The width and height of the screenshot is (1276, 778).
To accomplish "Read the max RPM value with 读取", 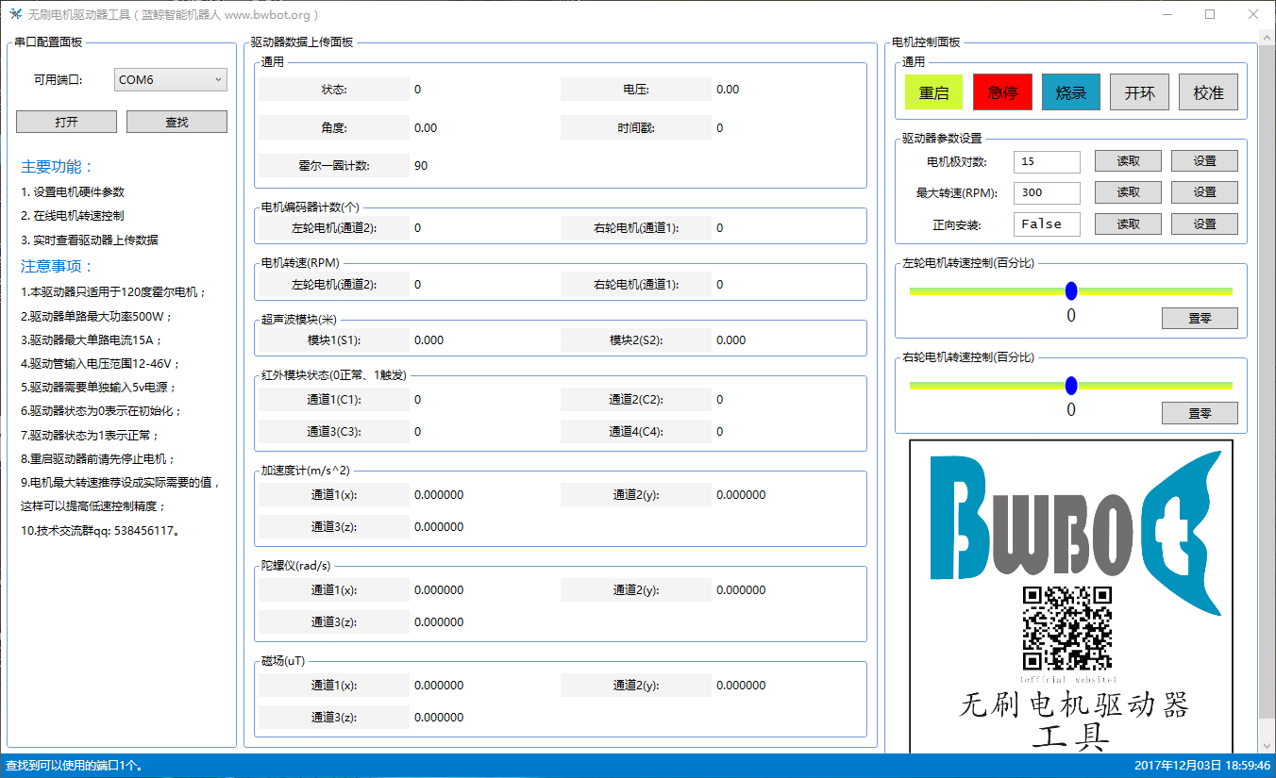I will pyautogui.click(x=1128, y=192).
